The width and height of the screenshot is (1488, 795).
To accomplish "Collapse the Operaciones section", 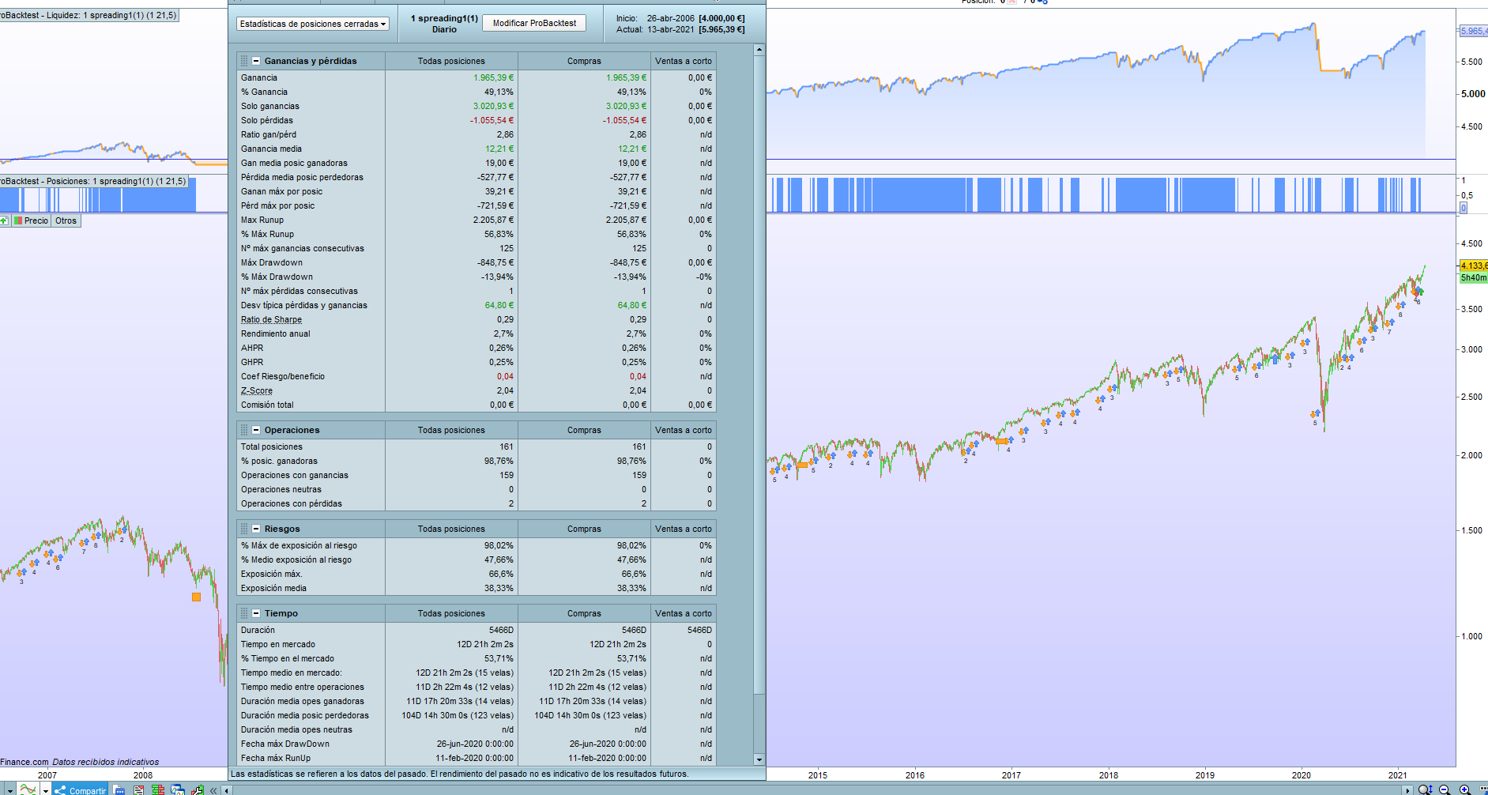I will pos(256,430).
